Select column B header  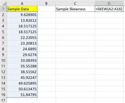point(46,3)
